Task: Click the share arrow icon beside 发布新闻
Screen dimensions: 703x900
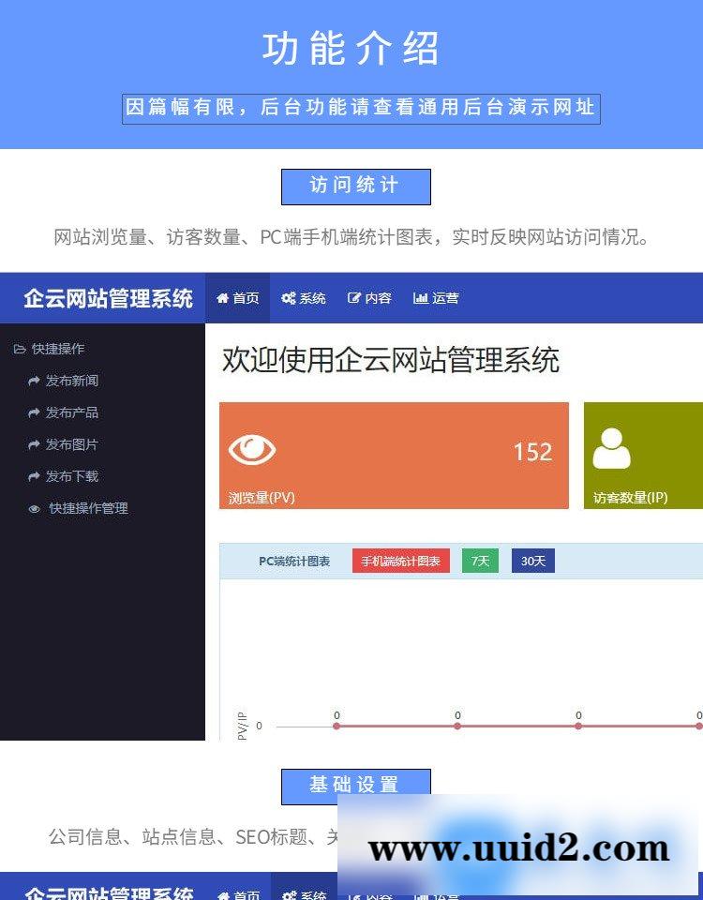Action: click(35, 381)
